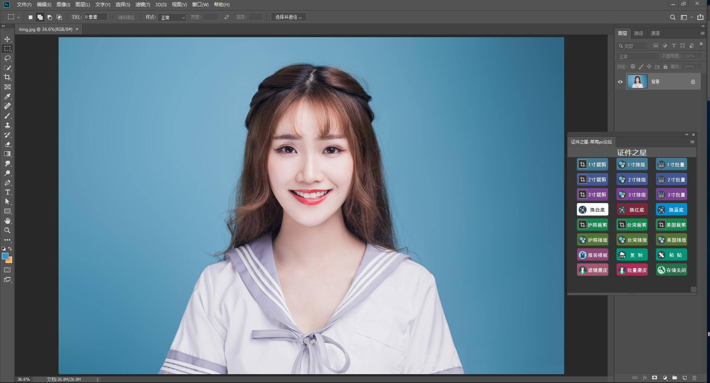Select the Eyedropper tool
Viewport: 710px width, 383px height.
click(x=7, y=96)
